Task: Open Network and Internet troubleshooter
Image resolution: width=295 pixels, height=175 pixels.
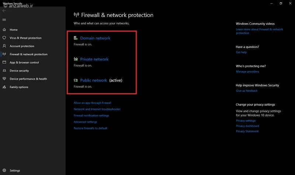Action: click(x=97, y=109)
